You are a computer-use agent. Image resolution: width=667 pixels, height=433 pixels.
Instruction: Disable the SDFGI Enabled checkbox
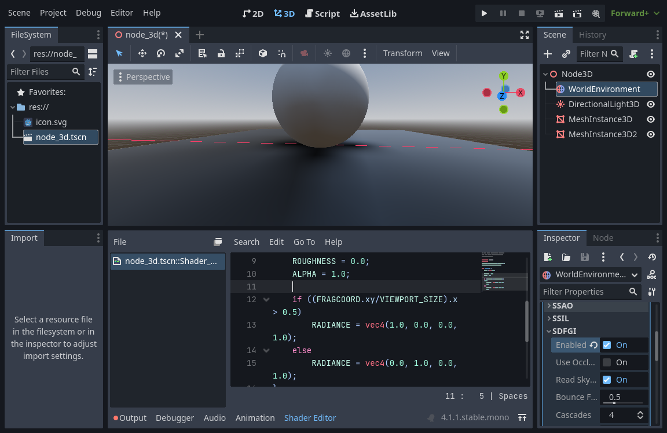tap(606, 344)
